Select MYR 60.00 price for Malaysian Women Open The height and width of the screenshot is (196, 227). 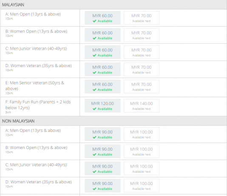tap(102, 35)
